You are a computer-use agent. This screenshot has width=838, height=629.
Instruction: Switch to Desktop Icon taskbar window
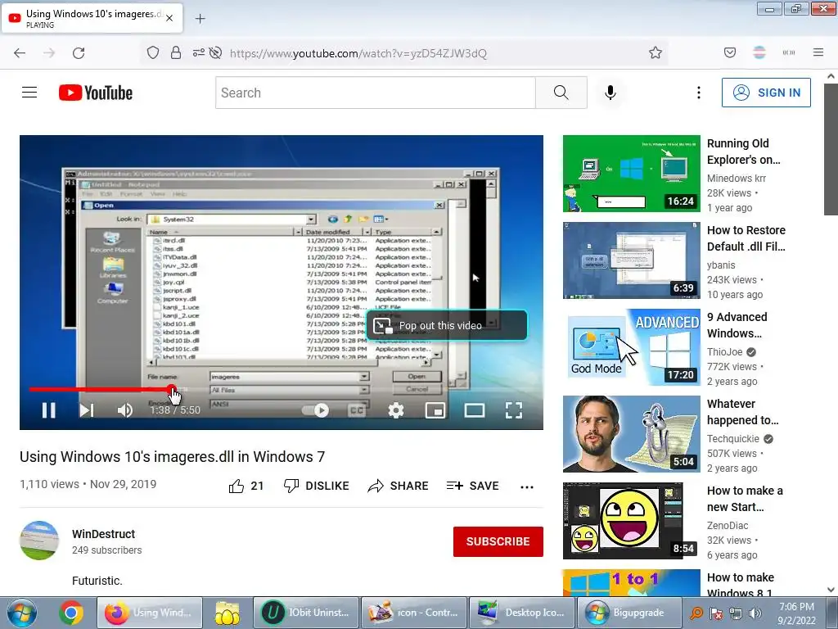click(x=521, y=613)
